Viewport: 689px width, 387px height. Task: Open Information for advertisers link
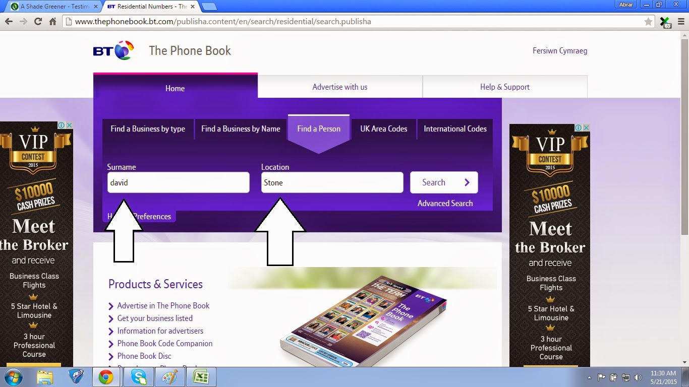pos(160,331)
